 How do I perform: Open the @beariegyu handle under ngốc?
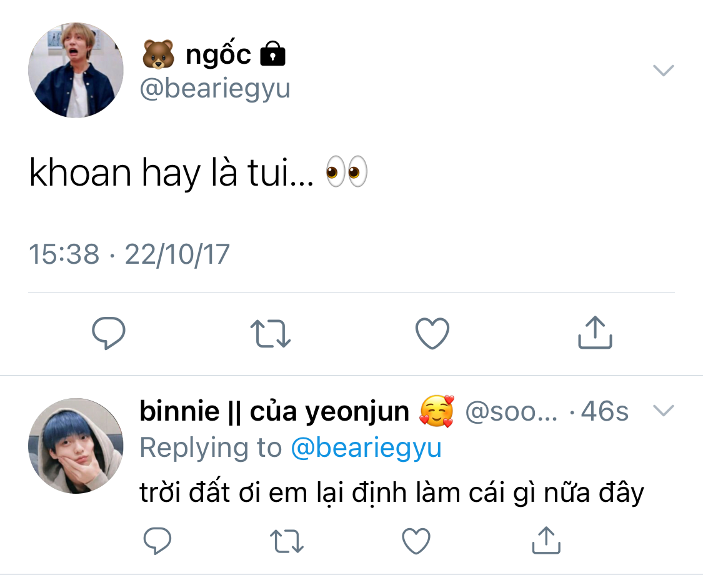pyautogui.click(x=215, y=88)
